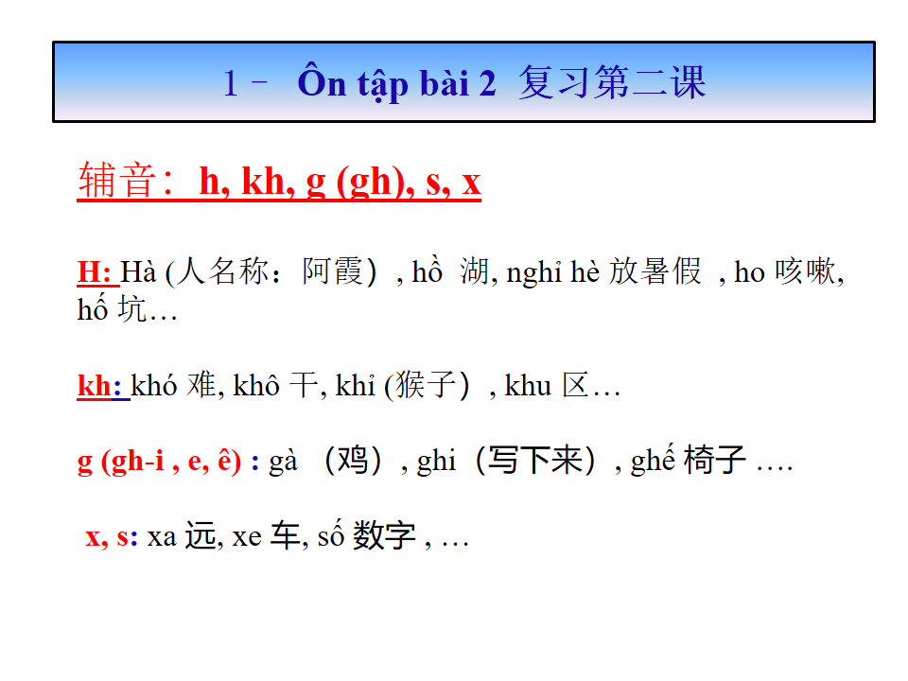Click the Chinese title text 复习第二课
This screenshot has height=681, width=908.
point(612,83)
